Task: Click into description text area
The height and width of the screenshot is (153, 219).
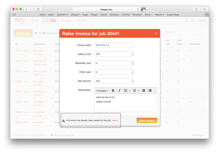Action: [126, 103]
